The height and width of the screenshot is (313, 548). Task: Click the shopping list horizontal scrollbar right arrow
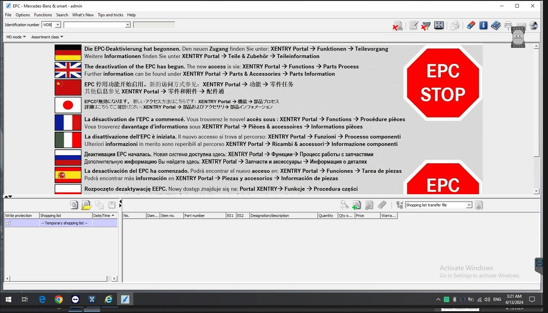[114, 278]
